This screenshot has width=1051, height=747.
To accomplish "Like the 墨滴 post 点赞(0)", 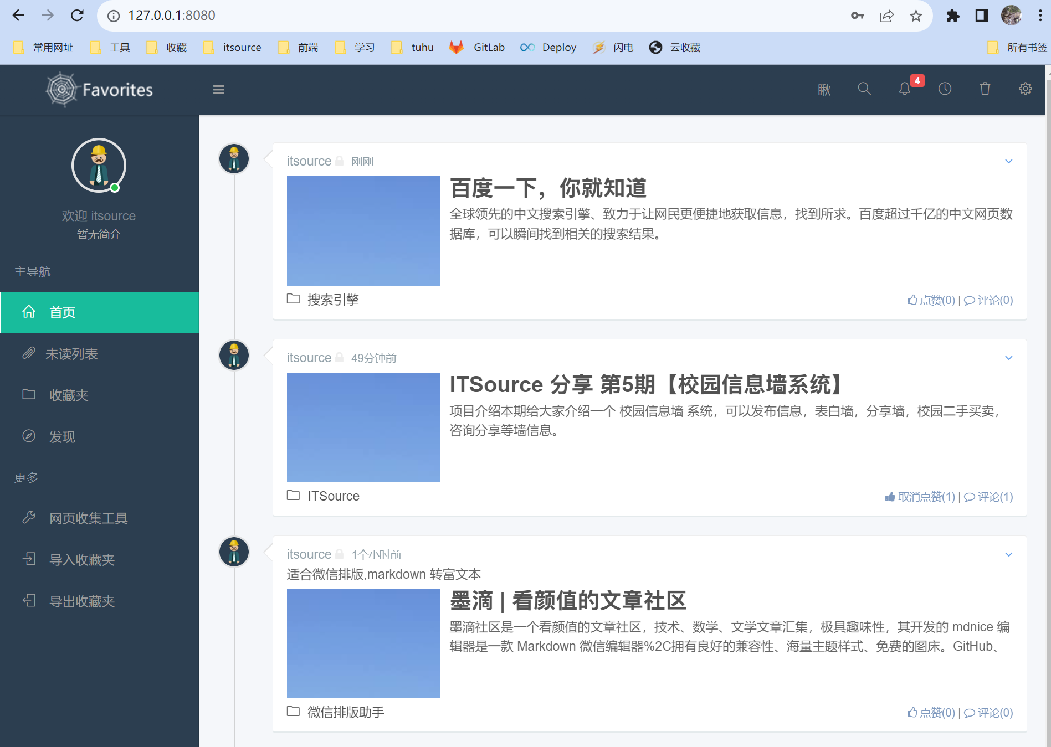I will pos(931,713).
